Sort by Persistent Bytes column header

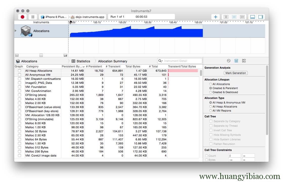[73, 66]
